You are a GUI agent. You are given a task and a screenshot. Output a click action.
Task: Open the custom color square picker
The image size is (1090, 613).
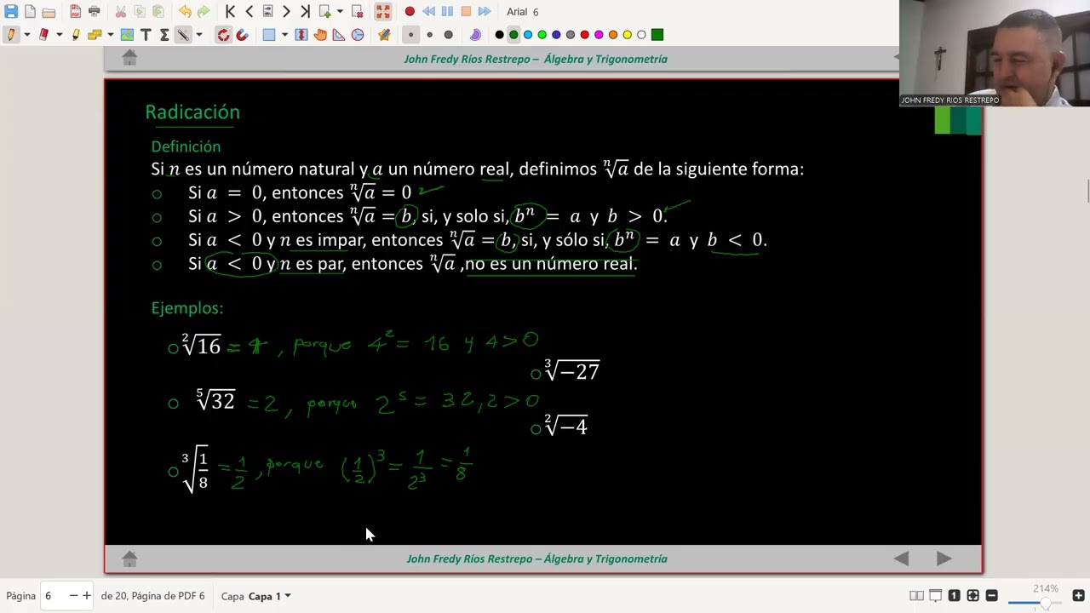[x=657, y=35]
